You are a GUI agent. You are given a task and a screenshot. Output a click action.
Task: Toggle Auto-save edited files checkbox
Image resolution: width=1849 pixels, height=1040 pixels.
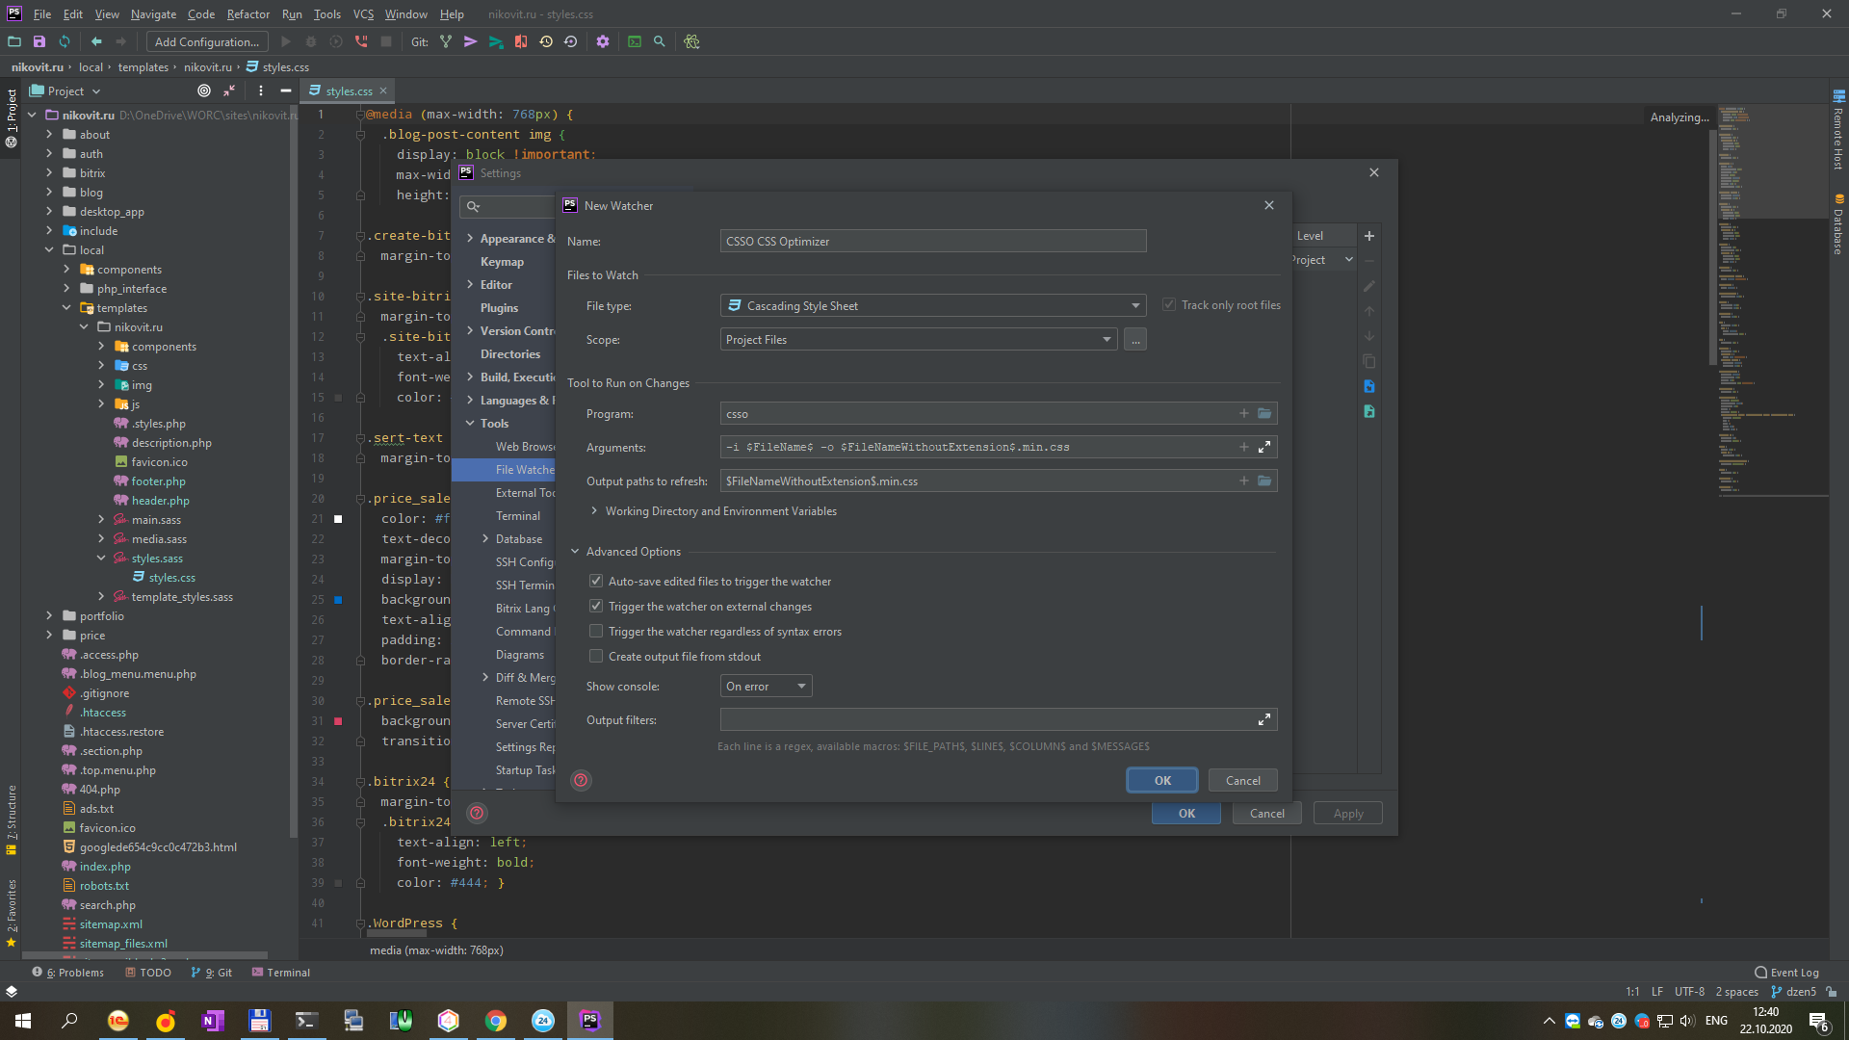pyautogui.click(x=596, y=581)
